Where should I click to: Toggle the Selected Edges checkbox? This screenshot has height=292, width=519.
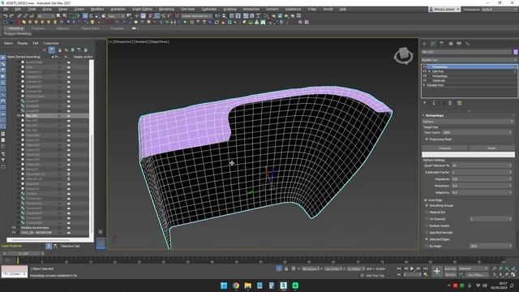[x=427, y=239]
